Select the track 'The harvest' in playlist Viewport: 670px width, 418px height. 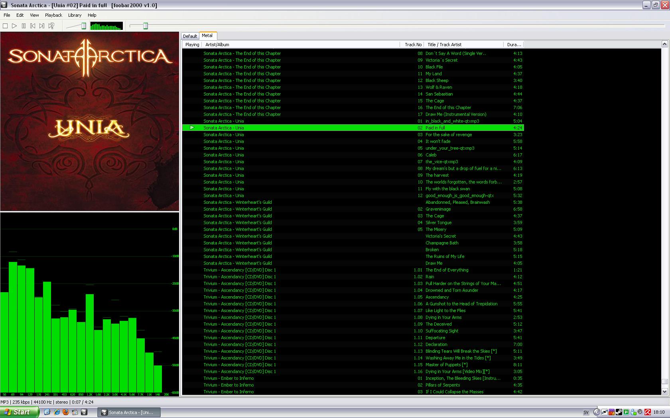pyautogui.click(x=437, y=175)
